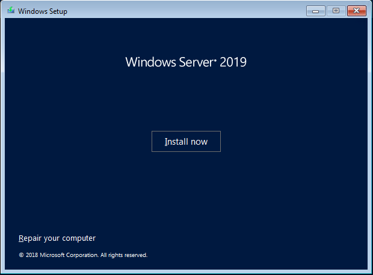Maximize the Windows Setup window
This screenshot has width=373, height=275.
point(336,11)
